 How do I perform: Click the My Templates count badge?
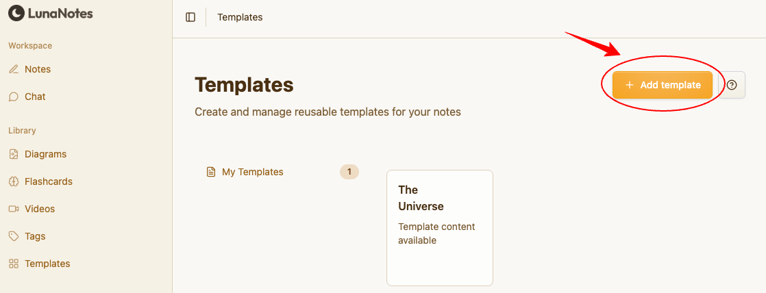(349, 172)
